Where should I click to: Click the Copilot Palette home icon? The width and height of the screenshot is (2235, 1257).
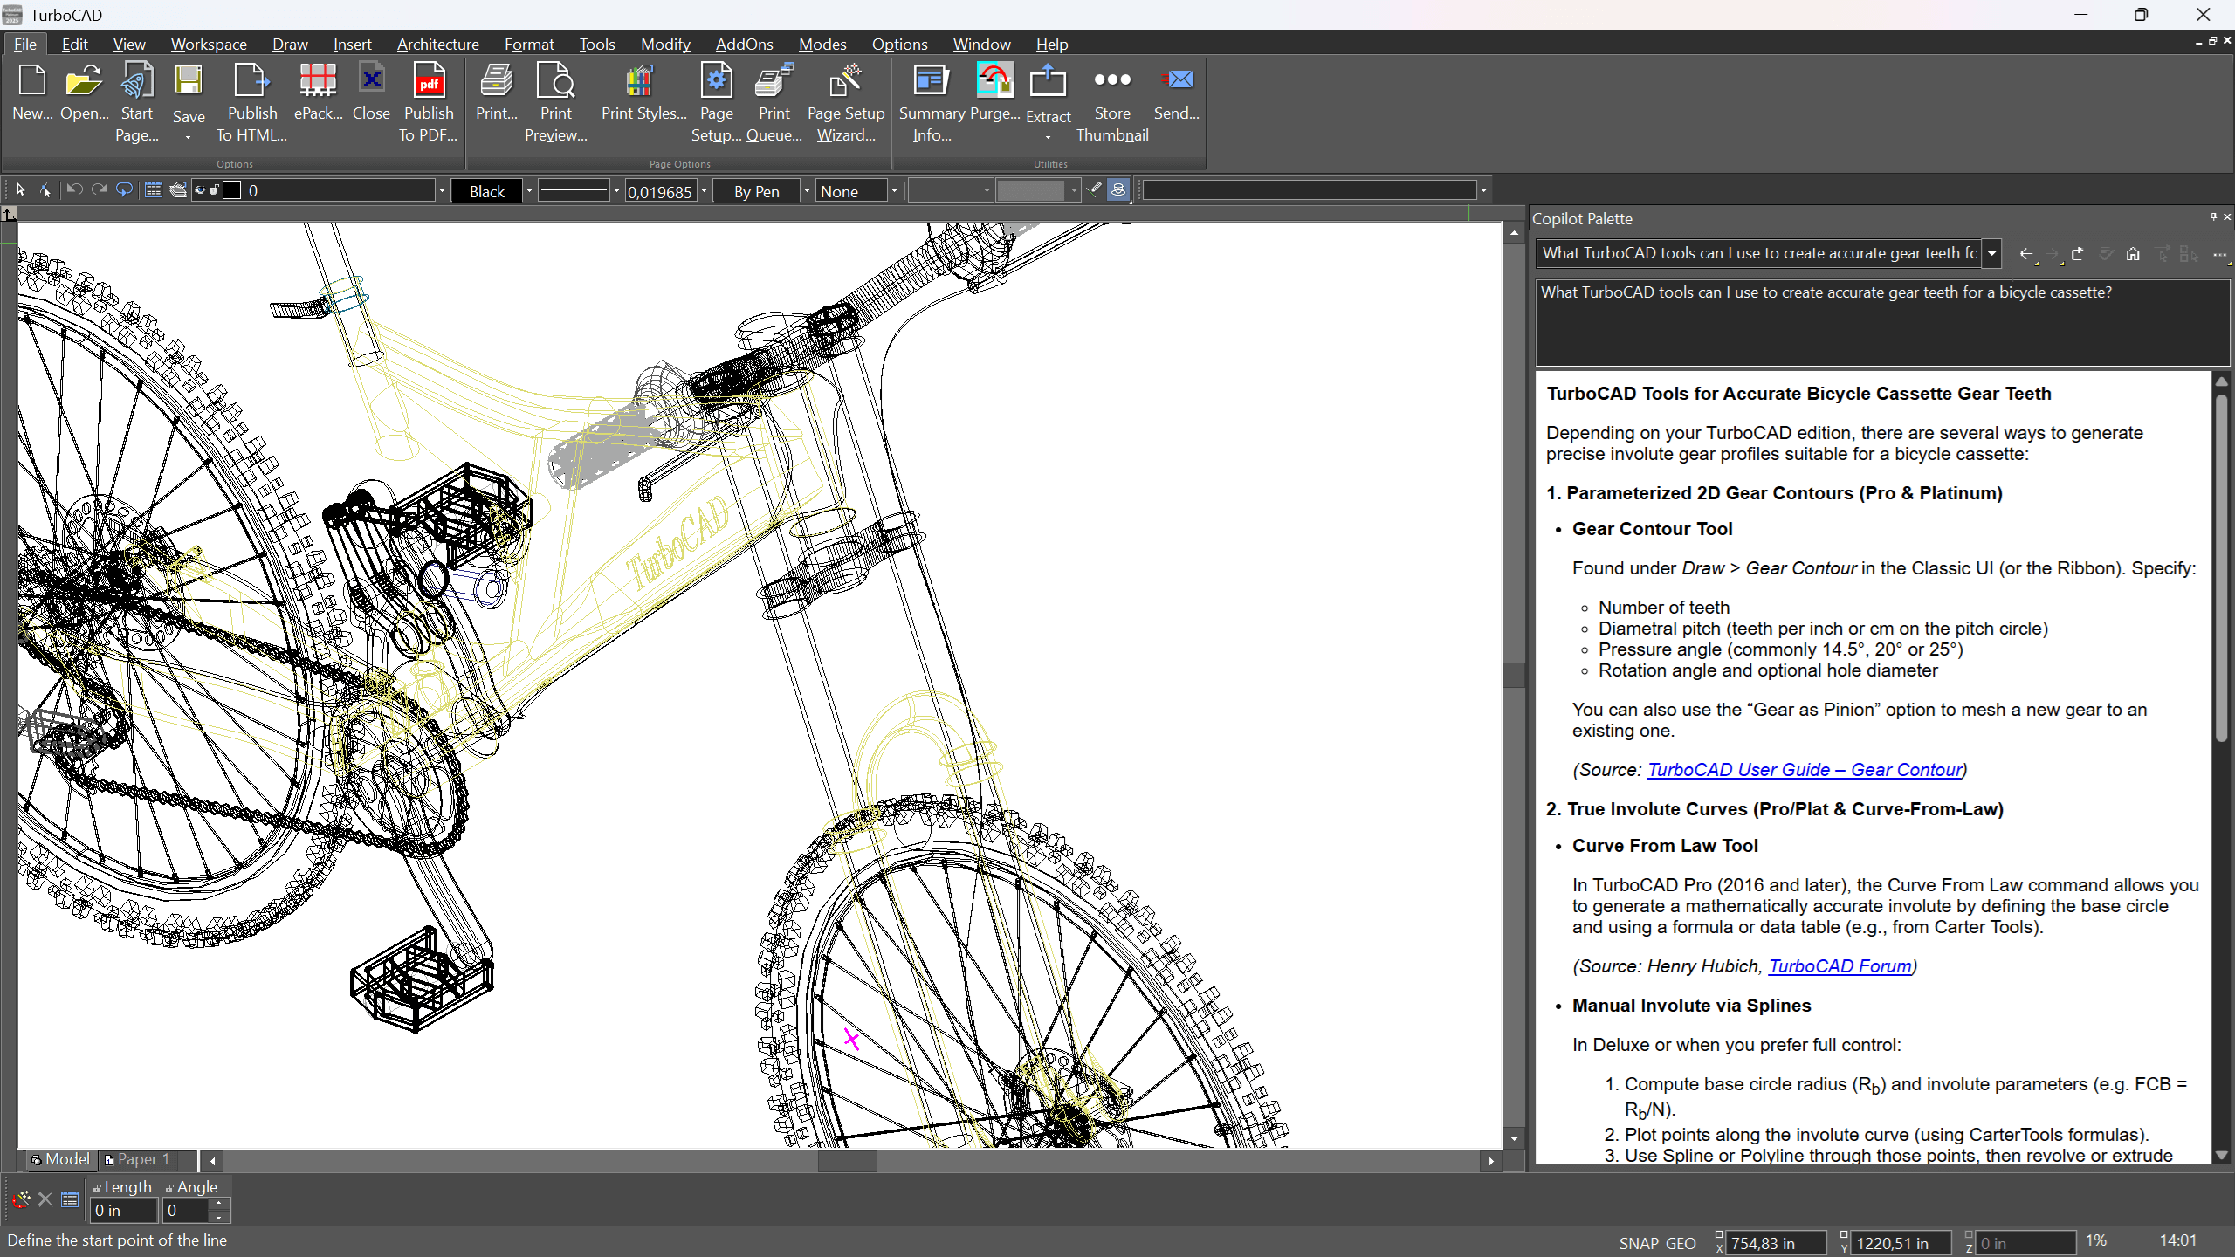(2133, 254)
